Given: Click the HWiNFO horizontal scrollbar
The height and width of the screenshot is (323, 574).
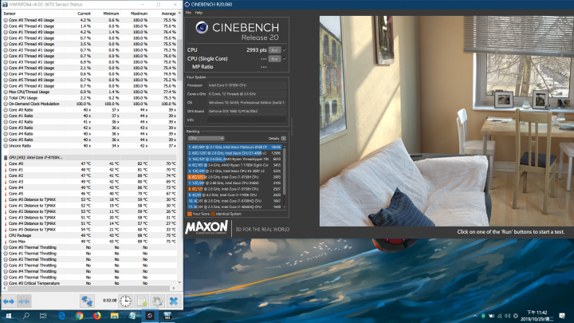Looking at the screenshot, I should [x=89, y=289].
